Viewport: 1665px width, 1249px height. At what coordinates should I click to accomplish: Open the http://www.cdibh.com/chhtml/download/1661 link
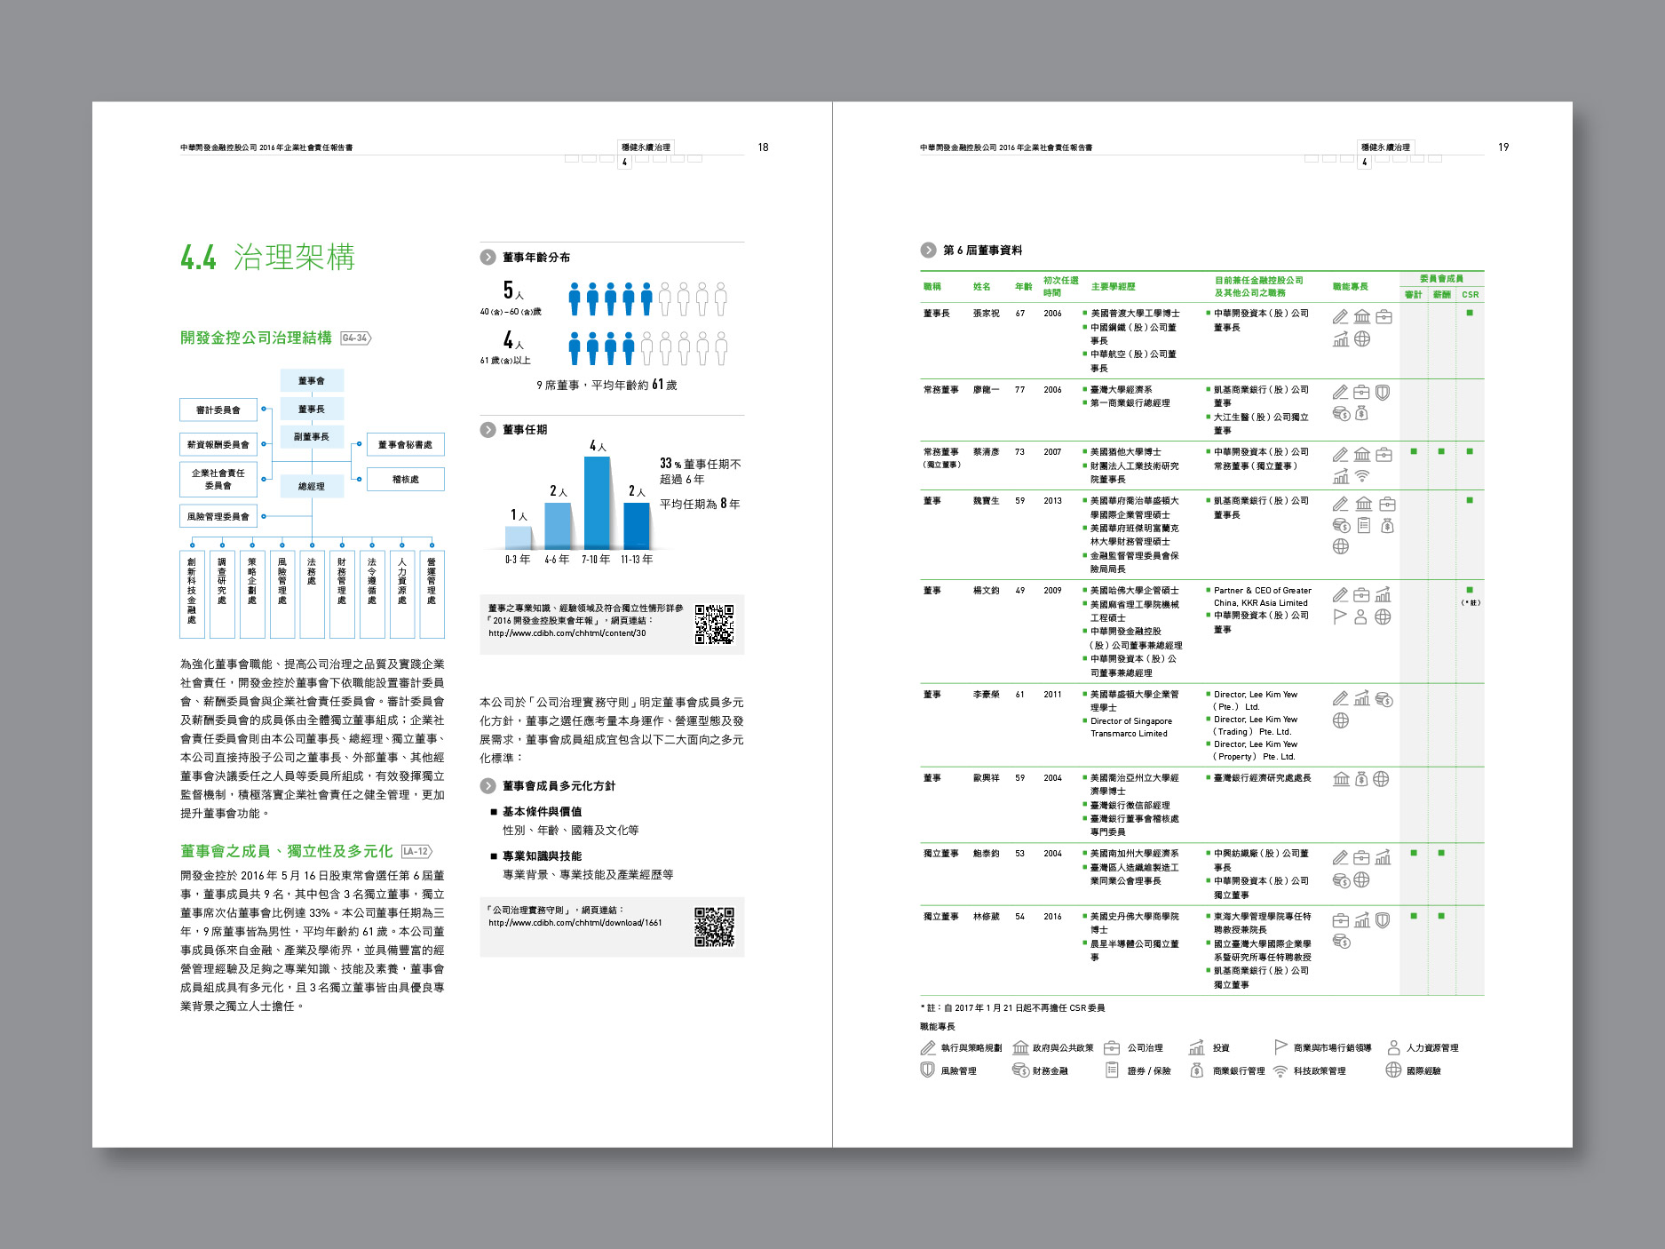click(575, 922)
